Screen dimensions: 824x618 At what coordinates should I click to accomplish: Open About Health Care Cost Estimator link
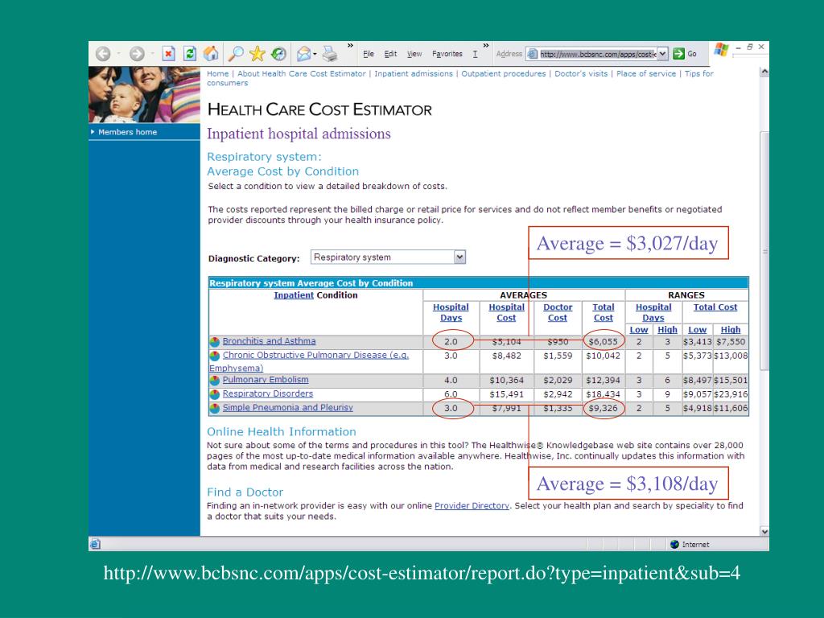(x=302, y=73)
